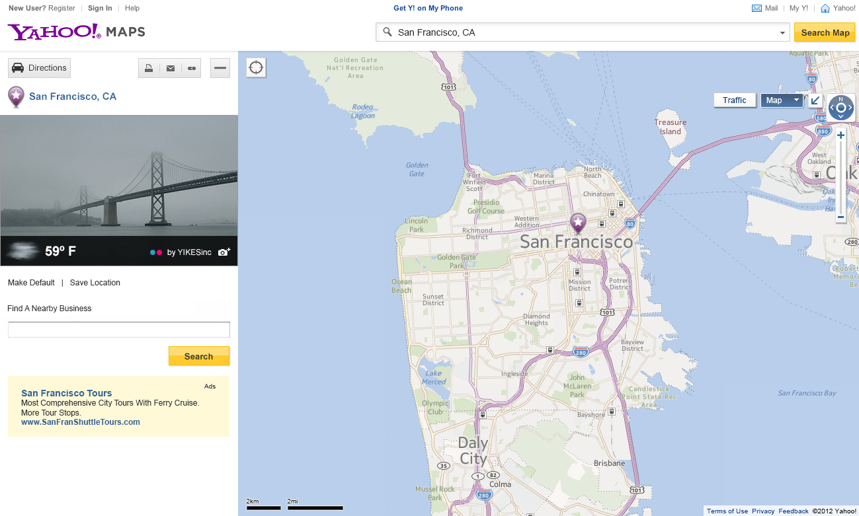Image resolution: width=859 pixels, height=516 pixels.
Task: Zoom out with the minus icon
Action: tap(840, 217)
